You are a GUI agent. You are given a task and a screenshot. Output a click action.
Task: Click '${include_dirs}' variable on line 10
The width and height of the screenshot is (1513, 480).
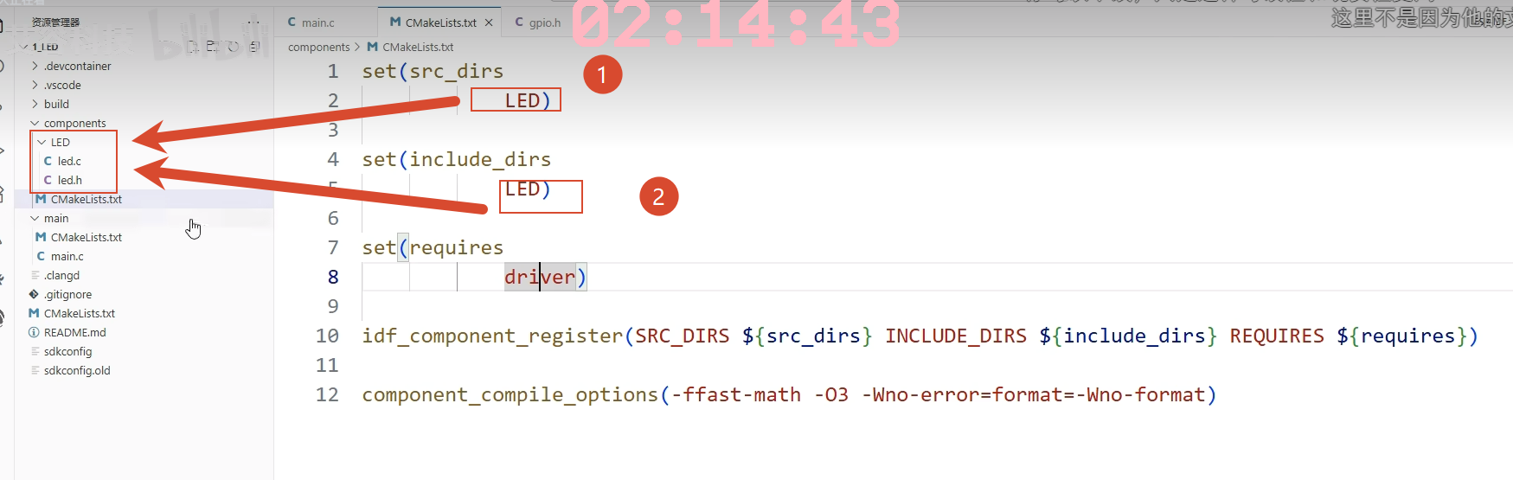(x=1128, y=336)
